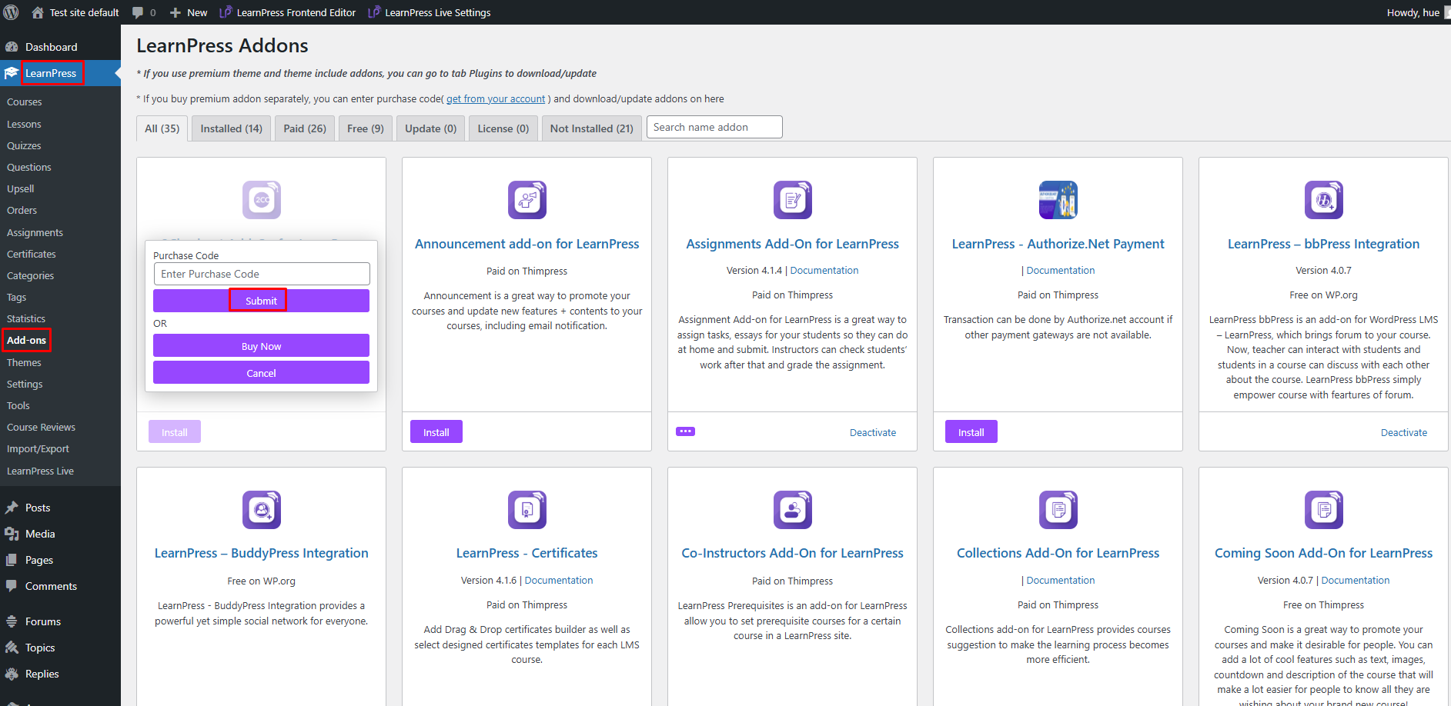Click the Collections Add-On icon

(x=1058, y=510)
